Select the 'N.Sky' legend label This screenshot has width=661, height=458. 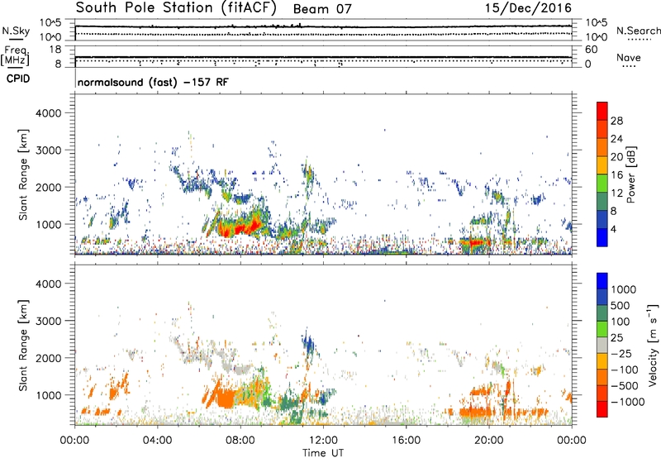(16, 31)
